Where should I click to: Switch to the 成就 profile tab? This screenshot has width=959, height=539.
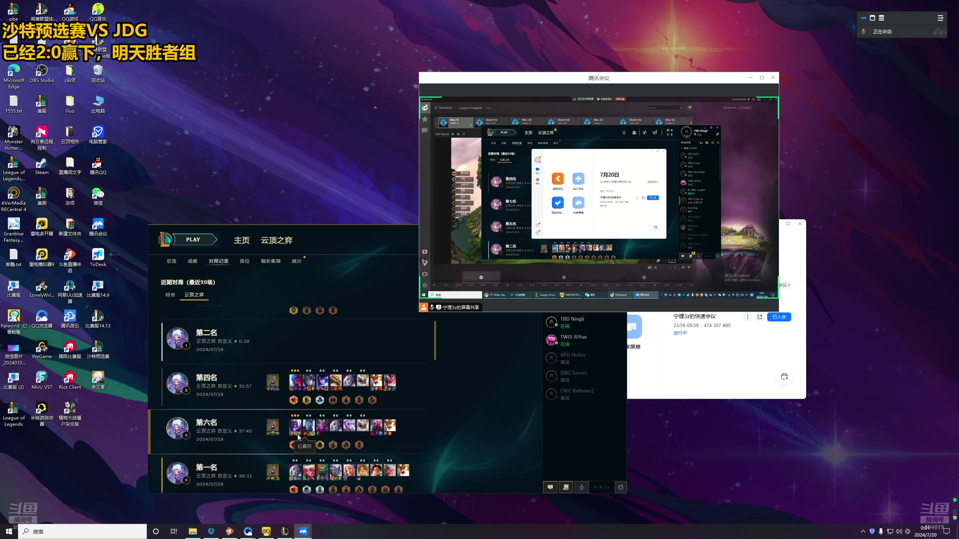point(192,261)
